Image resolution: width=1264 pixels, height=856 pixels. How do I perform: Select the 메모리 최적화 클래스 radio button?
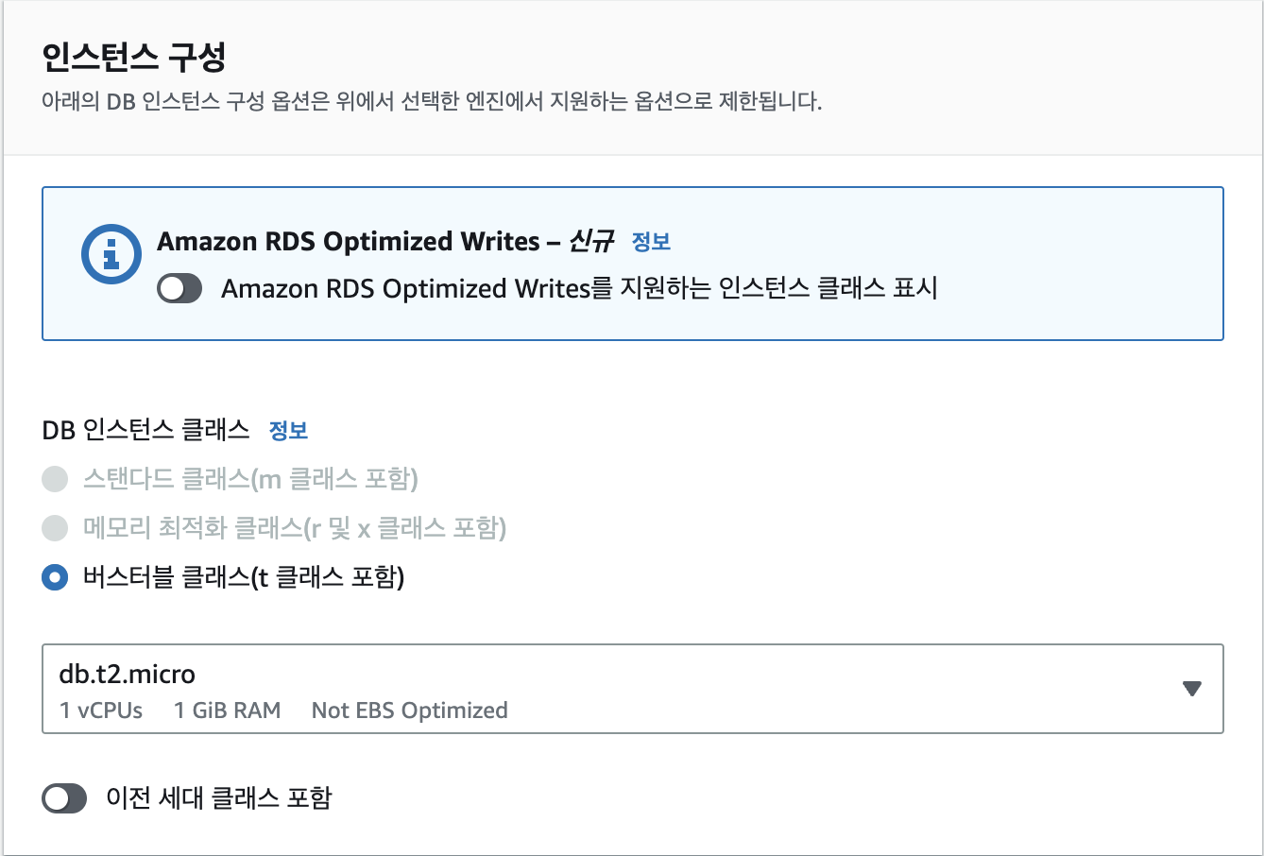[55, 528]
